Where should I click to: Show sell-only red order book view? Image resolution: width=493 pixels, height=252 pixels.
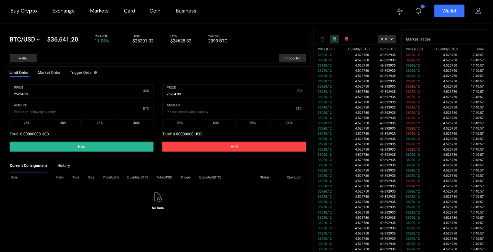click(346, 39)
